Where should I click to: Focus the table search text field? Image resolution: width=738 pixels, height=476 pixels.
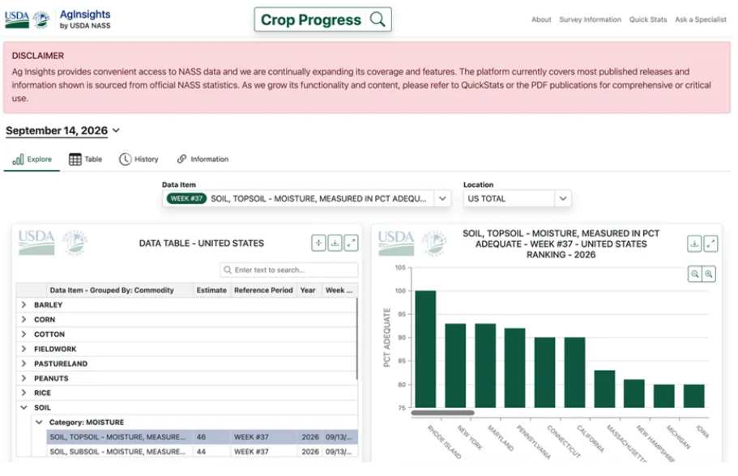click(289, 270)
